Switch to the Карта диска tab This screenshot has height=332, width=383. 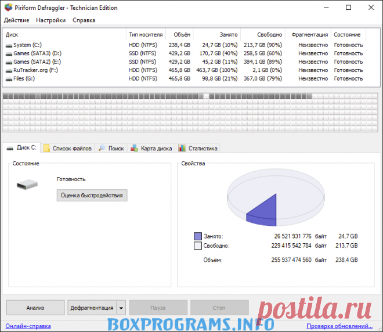click(x=151, y=148)
